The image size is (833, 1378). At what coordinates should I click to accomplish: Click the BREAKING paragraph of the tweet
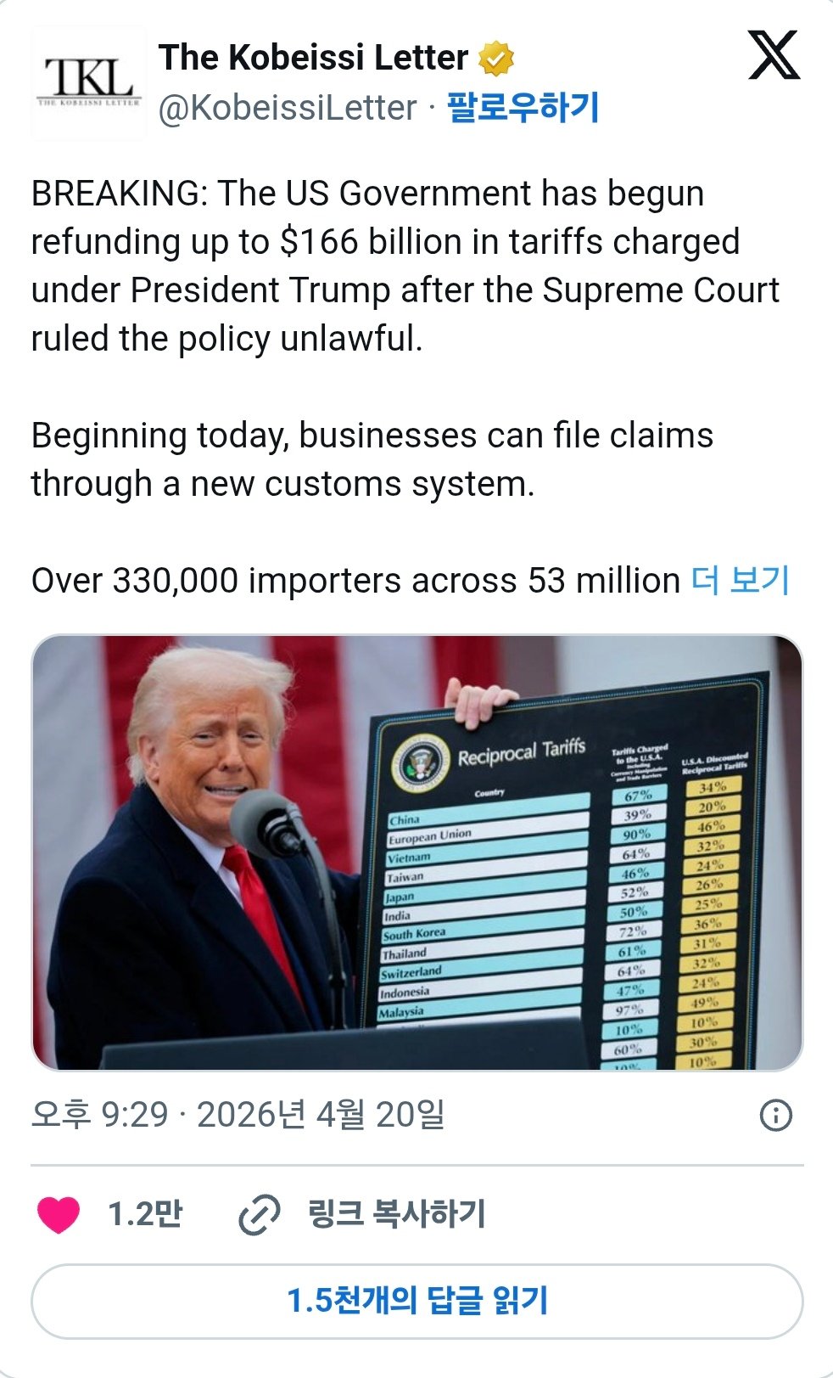click(x=405, y=266)
